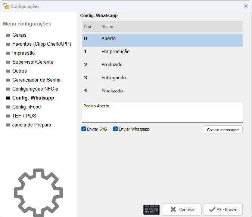Click the Cancelar button
This screenshot has height=217, width=252.
pyautogui.click(x=182, y=210)
